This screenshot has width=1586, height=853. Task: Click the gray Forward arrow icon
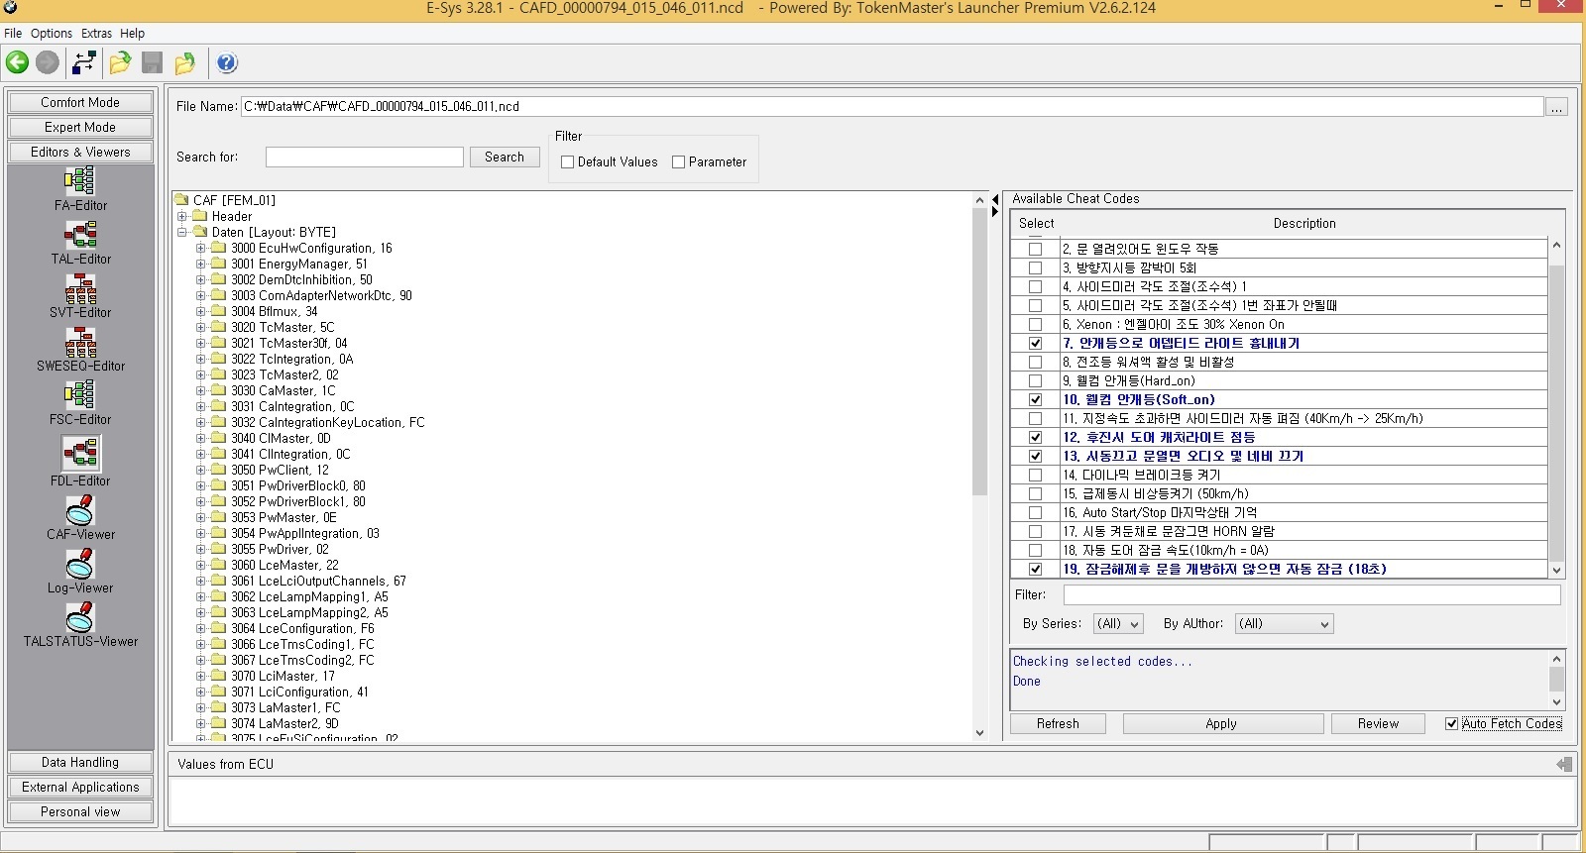point(48,62)
